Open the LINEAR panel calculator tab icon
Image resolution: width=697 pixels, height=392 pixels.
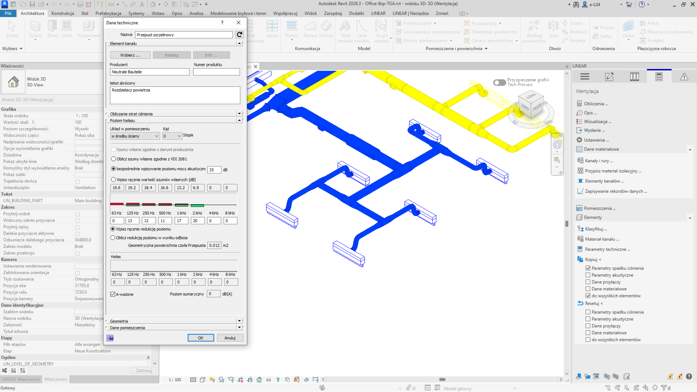pyautogui.click(x=659, y=77)
